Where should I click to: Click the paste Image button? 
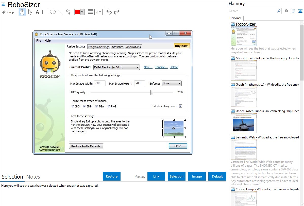tap(197, 176)
